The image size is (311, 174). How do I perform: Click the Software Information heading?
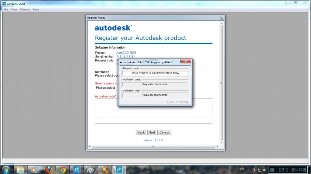(110, 48)
